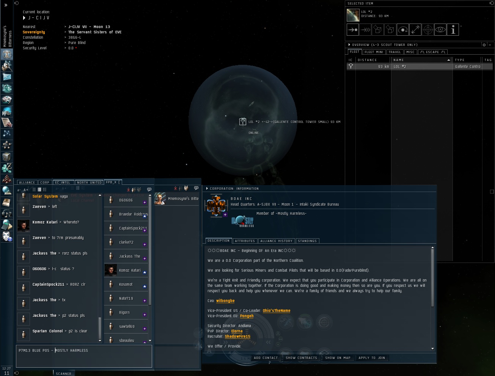495x376 pixels.
Task: Open the Ohio'sTheName character link
Action: [x=277, y=311]
